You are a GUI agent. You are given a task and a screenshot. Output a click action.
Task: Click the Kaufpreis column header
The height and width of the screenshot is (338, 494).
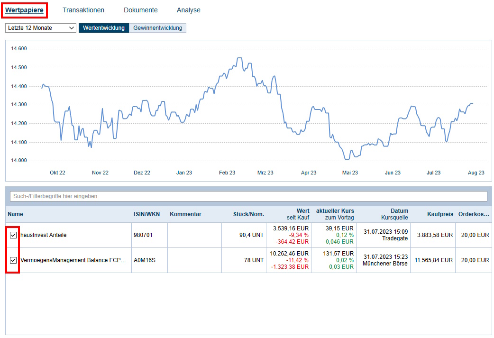[x=439, y=214]
